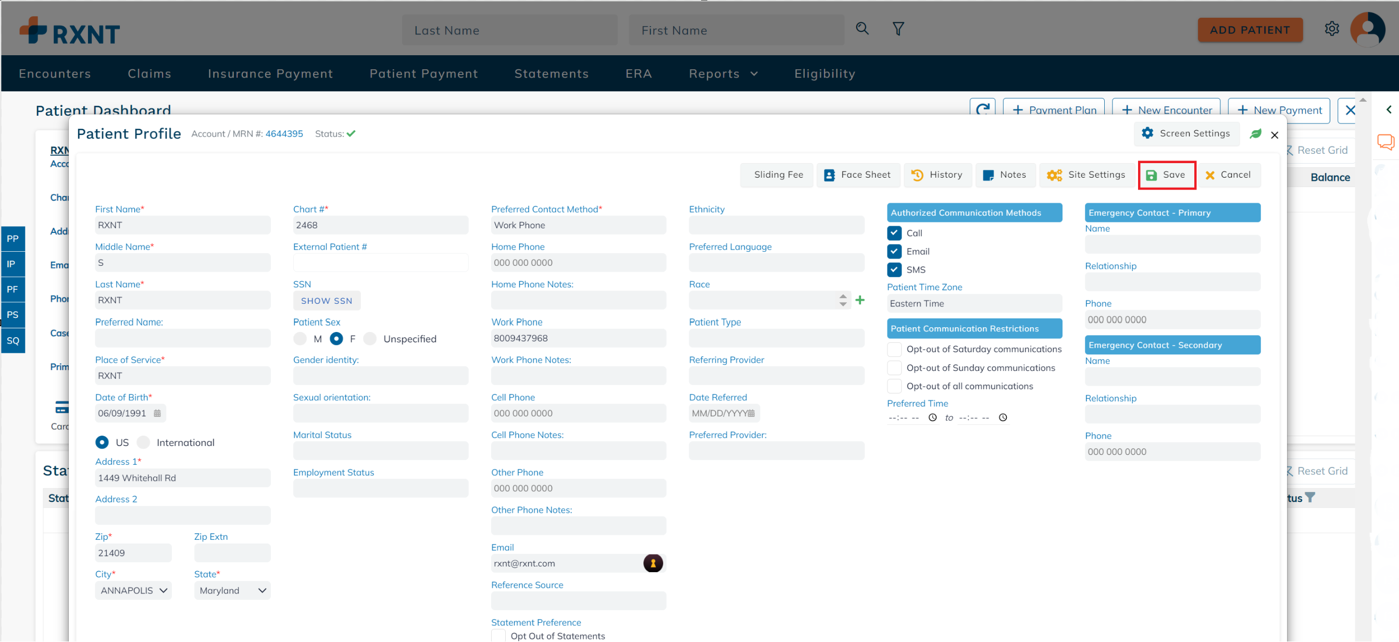Open Preferred Contact Method field
This screenshot has height=642, width=1399.
tap(578, 225)
